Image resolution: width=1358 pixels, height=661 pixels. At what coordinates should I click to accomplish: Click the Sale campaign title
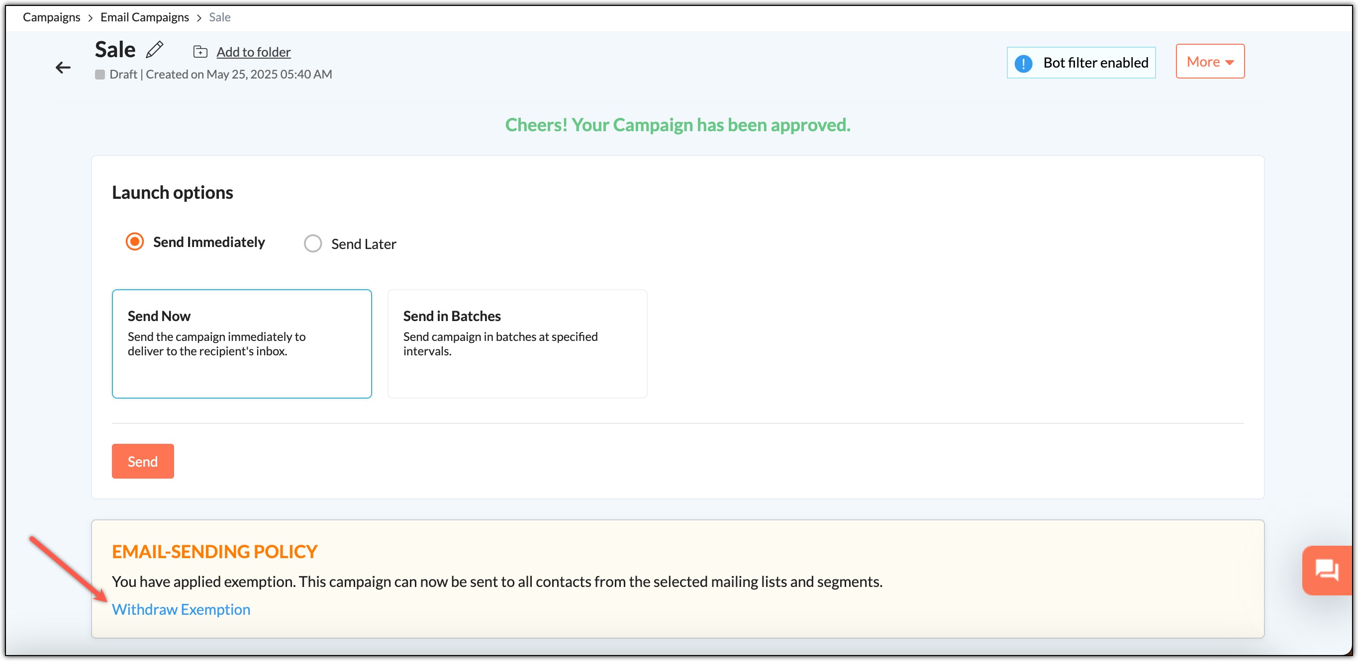tap(115, 50)
